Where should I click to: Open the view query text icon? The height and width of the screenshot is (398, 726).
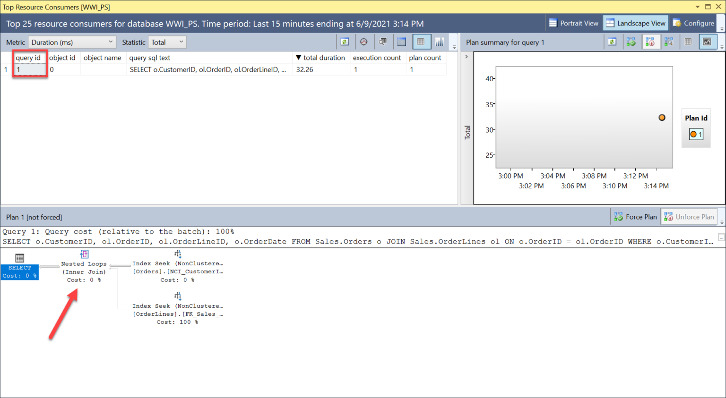382,42
